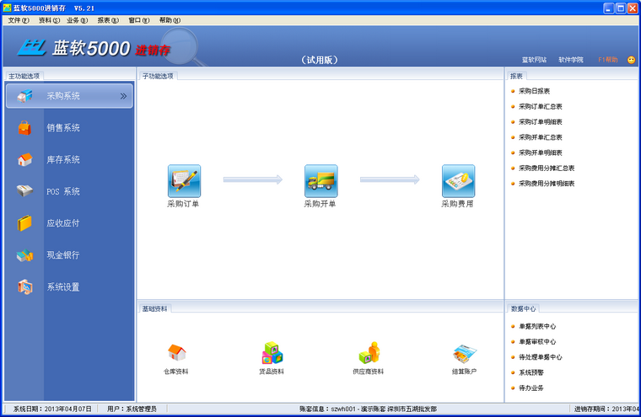Open the 业务 menu

[x=78, y=20]
